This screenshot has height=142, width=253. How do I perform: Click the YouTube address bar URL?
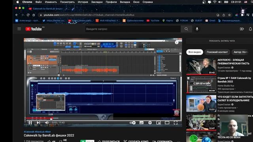click(x=89, y=15)
